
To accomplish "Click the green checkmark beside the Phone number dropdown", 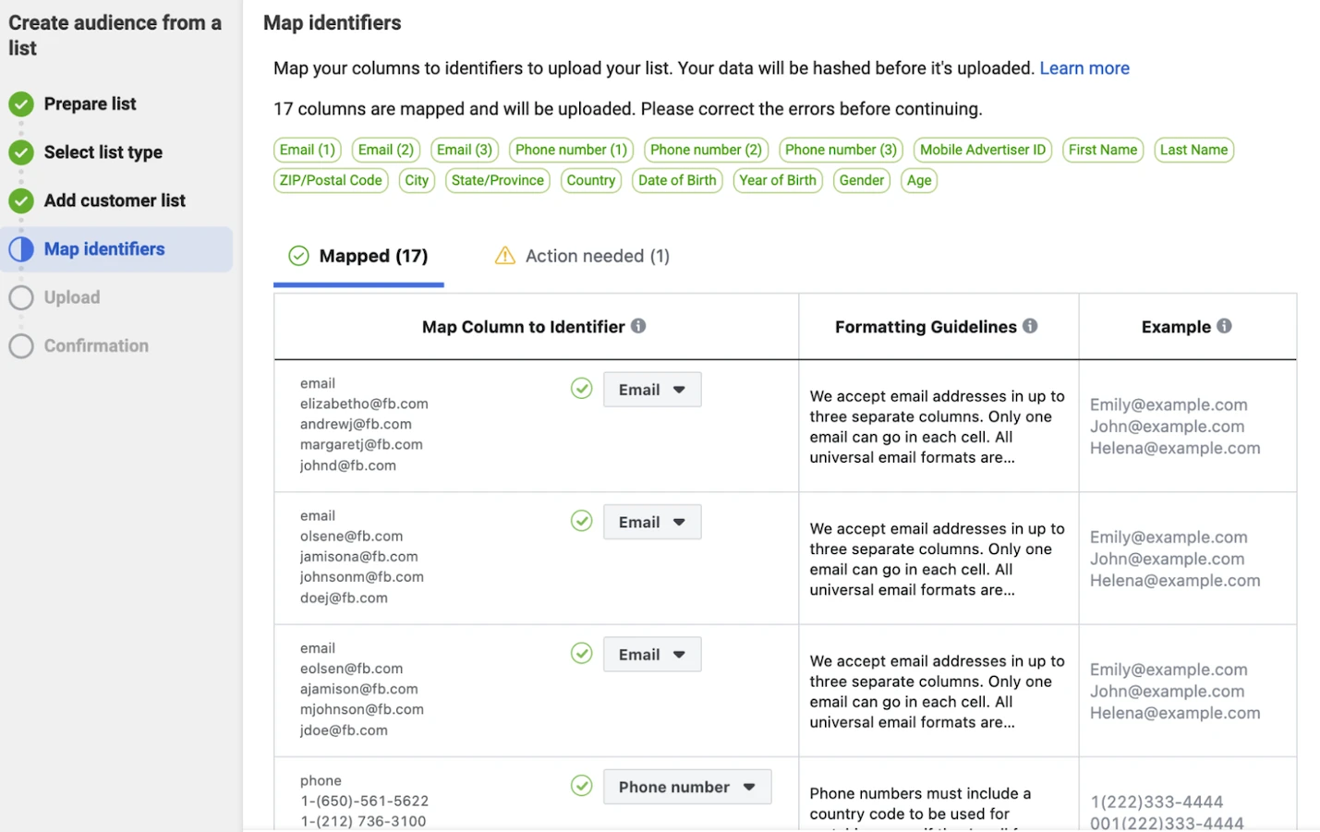I will (x=582, y=786).
